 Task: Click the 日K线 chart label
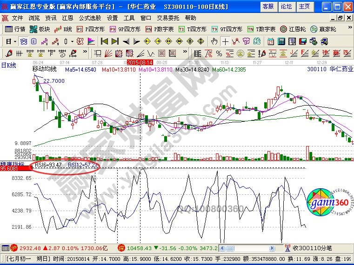pos(8,66)
